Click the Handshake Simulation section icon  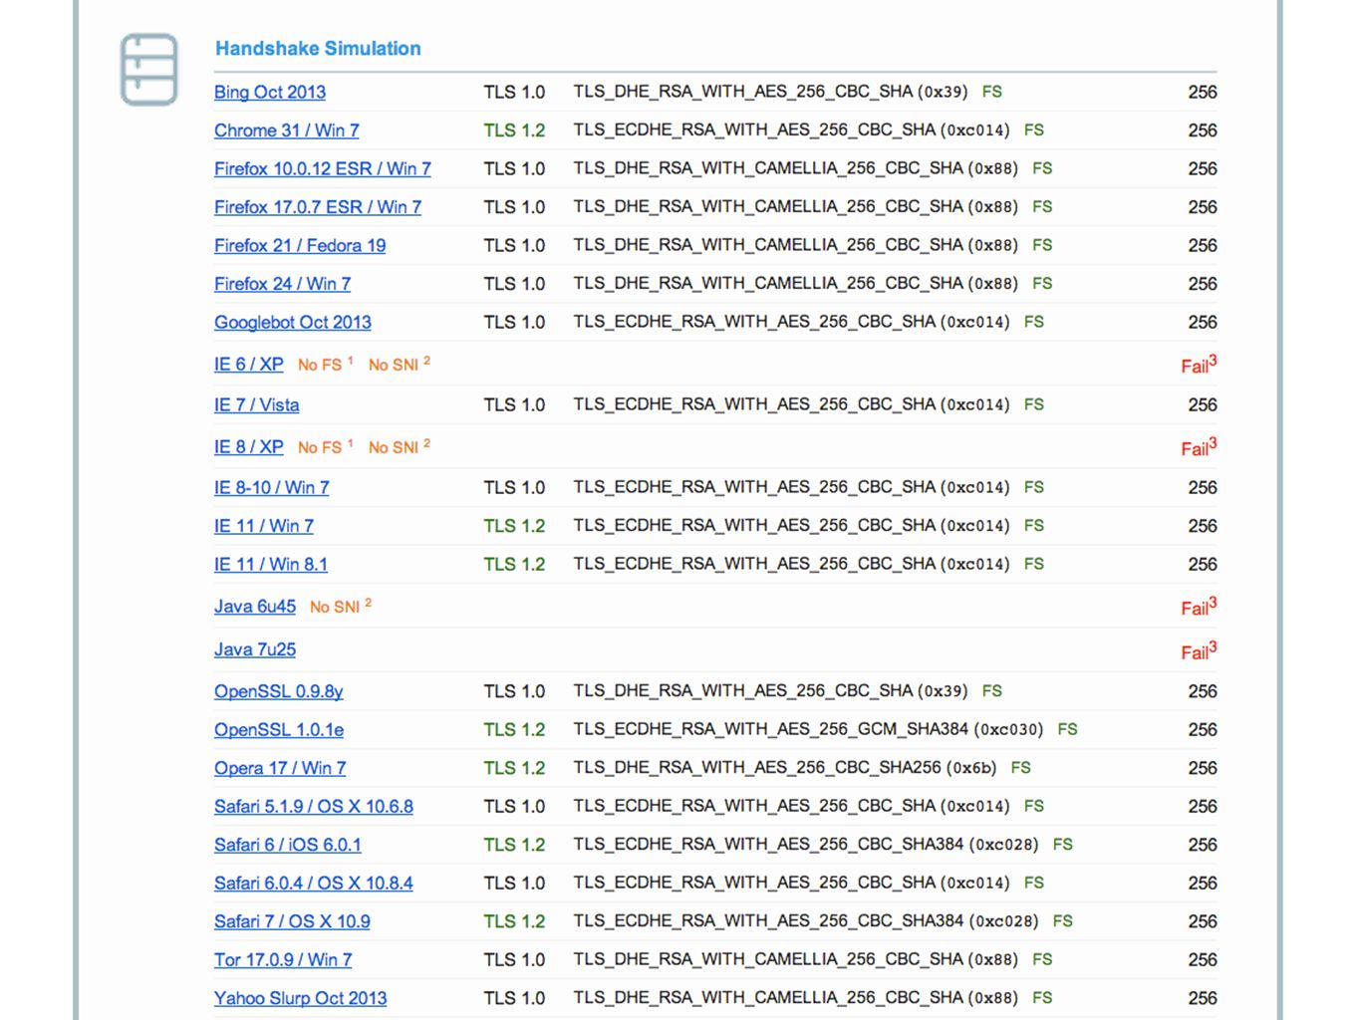[x=149, y=69]
